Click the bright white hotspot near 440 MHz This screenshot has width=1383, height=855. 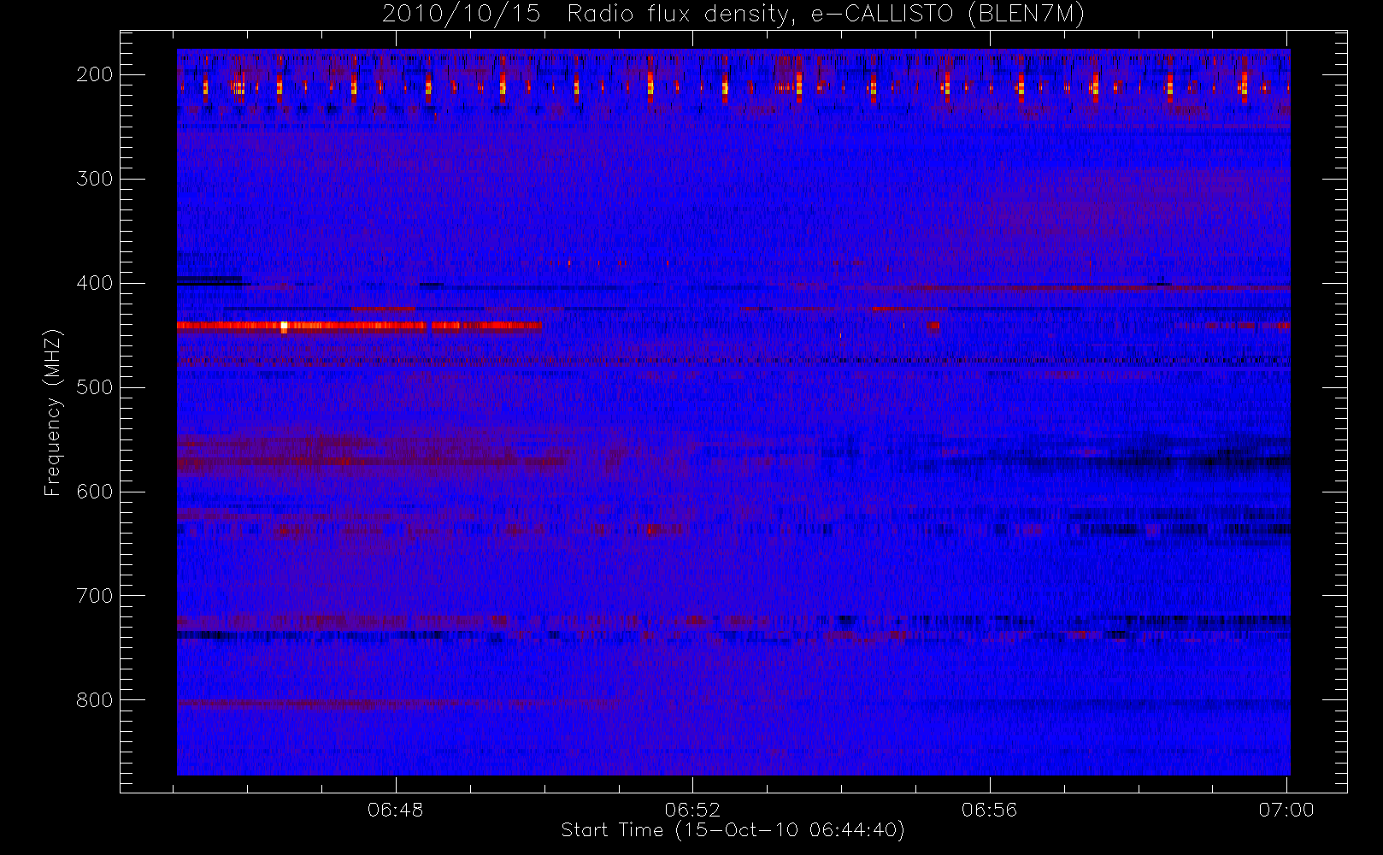[285, 326]
